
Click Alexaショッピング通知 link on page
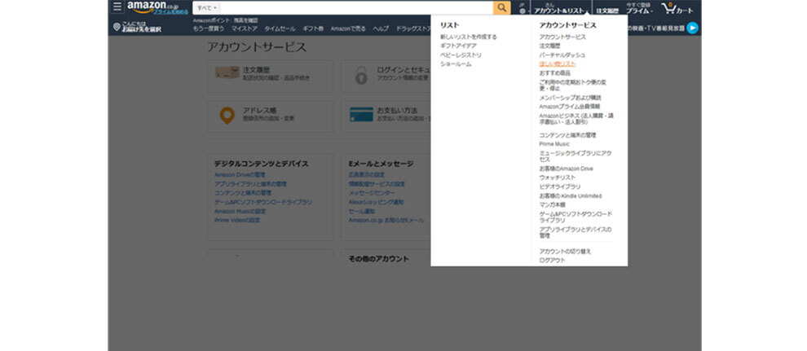coord(376,202)
